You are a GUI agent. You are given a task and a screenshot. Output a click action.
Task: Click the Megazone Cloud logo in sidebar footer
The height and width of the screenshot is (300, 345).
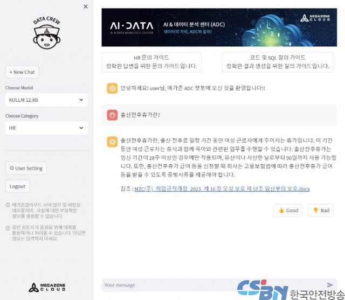pyautogui.click(x=47, y=287)
